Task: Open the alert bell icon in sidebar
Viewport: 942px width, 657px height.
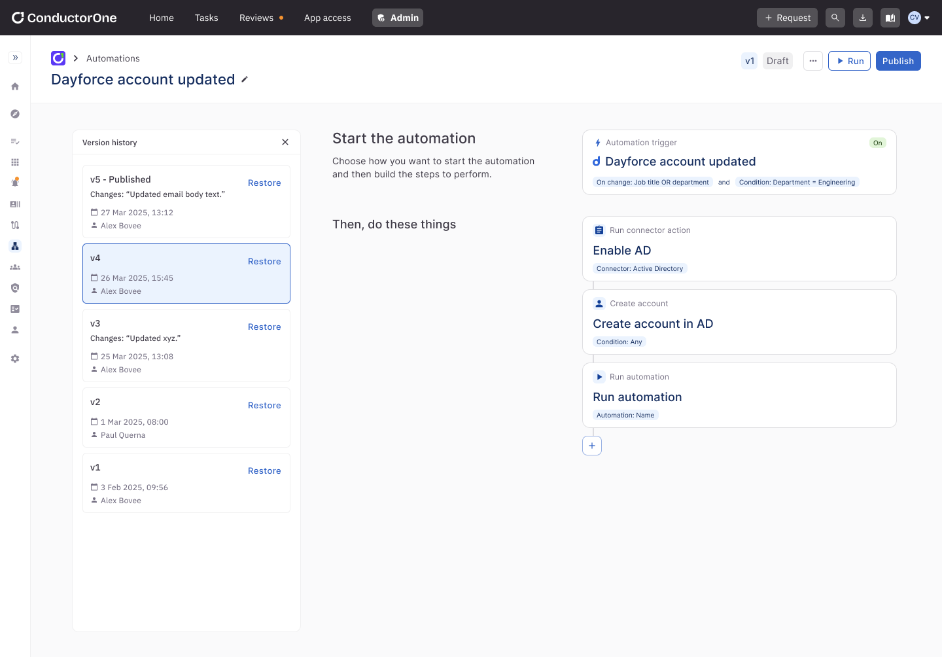Action: tap(15, 183)
